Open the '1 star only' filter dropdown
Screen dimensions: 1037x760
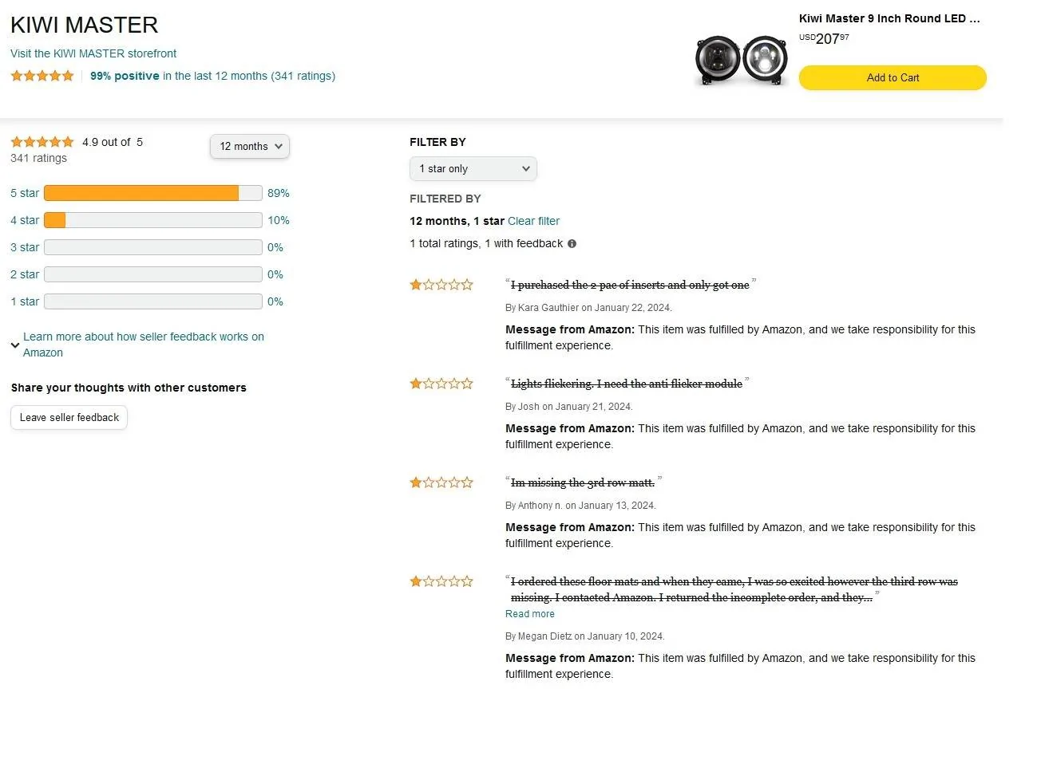tap(473, 169)
